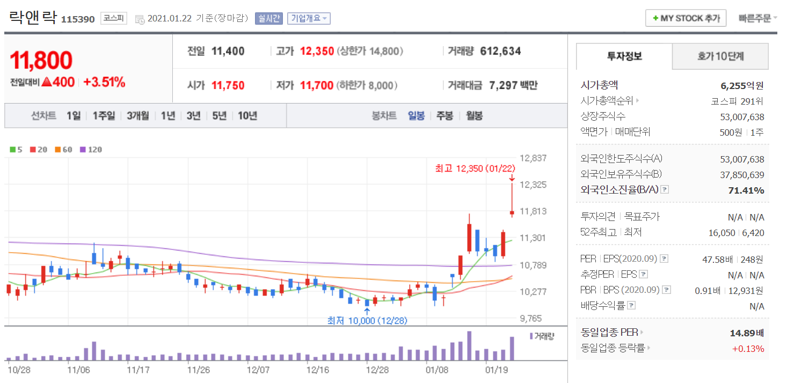Screen dimensions: 787x383
Task: Click the calendar icon before the date
Action: point(140,19)
